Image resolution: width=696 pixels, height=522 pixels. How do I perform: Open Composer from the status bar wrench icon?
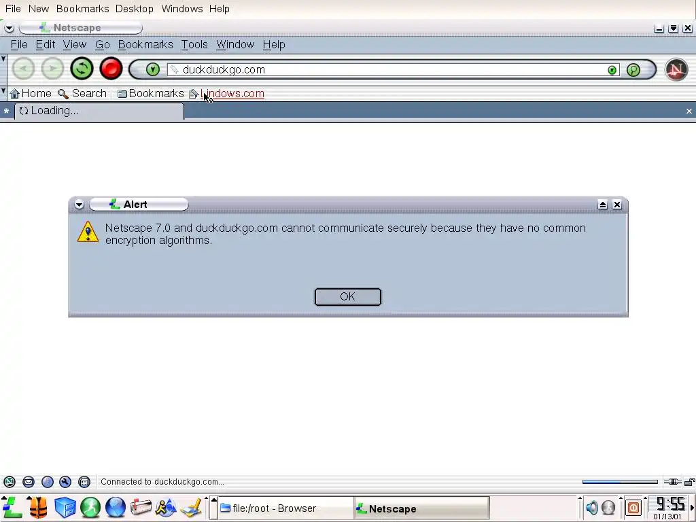pos(65,482)
